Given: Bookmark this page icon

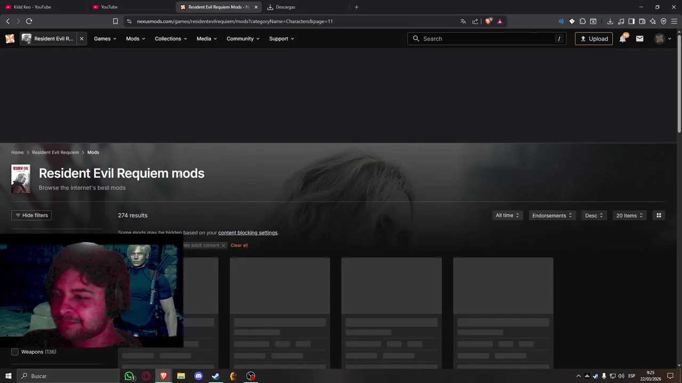Looking at the screenshot, I should pyautogui.click(x=115, y=21).
